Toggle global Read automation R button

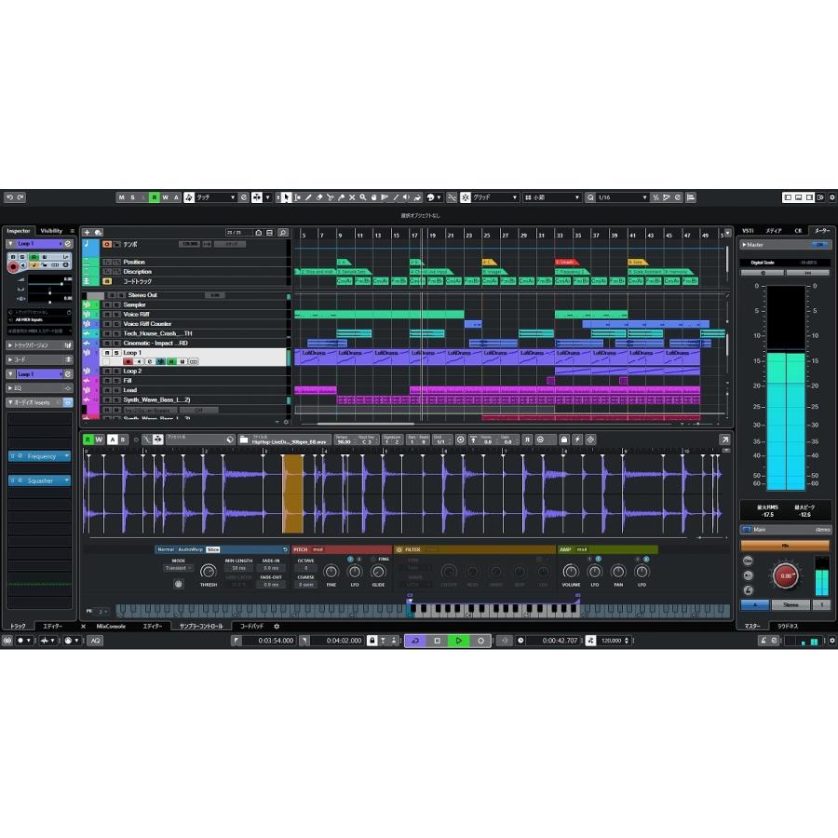pos(155,197)
